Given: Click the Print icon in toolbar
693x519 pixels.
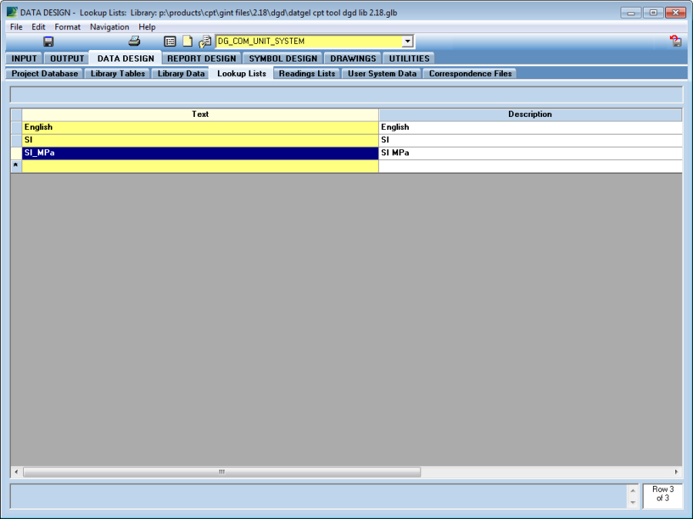Looking at the screenshot, I should pos(134,42).
